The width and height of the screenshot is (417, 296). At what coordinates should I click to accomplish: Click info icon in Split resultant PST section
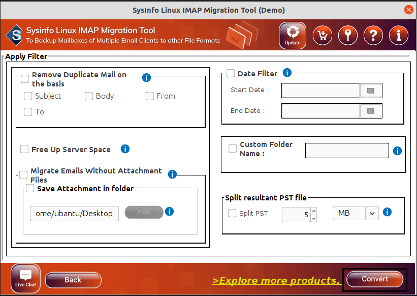pyautogui.click(x=387, y=212)
